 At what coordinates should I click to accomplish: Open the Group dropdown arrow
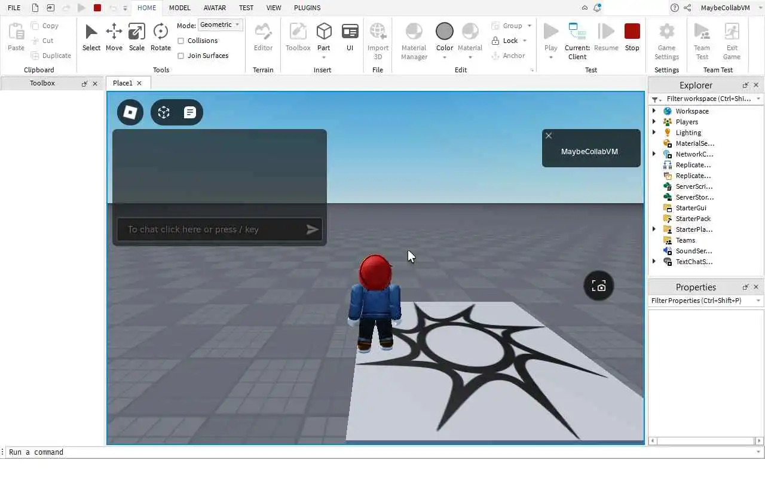(x=529, y=26)
